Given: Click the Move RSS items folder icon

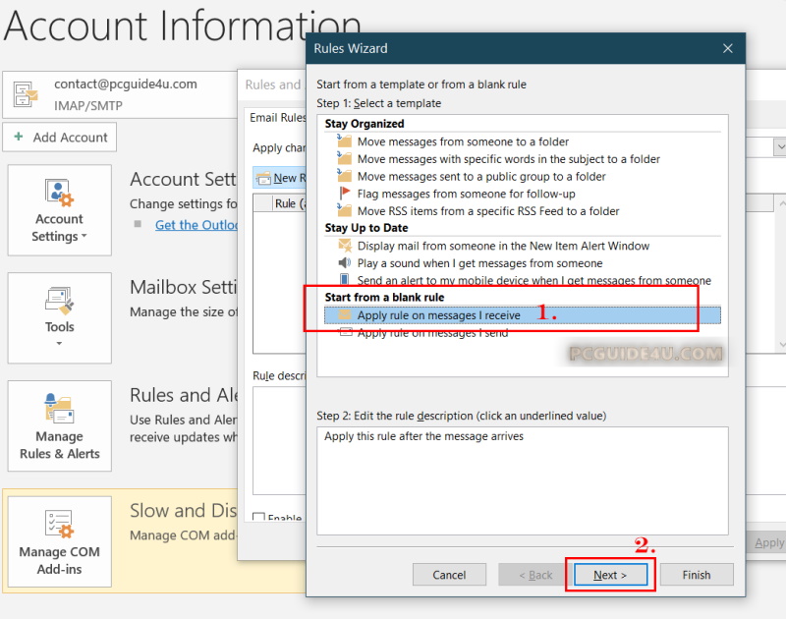Looking at the screenshot, I should [344, 211].
